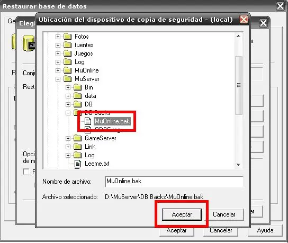Select the Juegos folder icon

click(67, 53)
